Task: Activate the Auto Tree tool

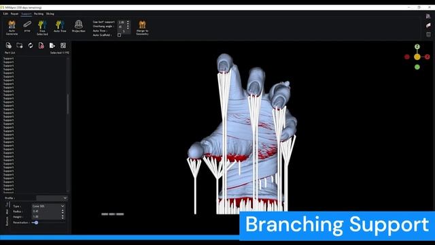Action: pyautogui.click(x=60, y=27)
